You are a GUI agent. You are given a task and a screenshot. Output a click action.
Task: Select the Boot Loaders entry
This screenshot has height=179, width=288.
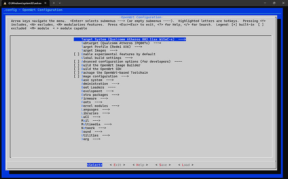coord(98,87)
